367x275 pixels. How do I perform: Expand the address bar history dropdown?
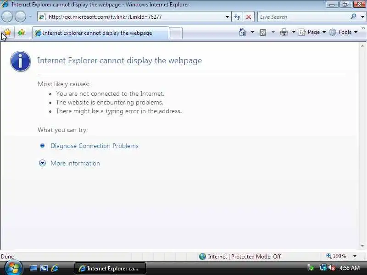pos(227,17)
